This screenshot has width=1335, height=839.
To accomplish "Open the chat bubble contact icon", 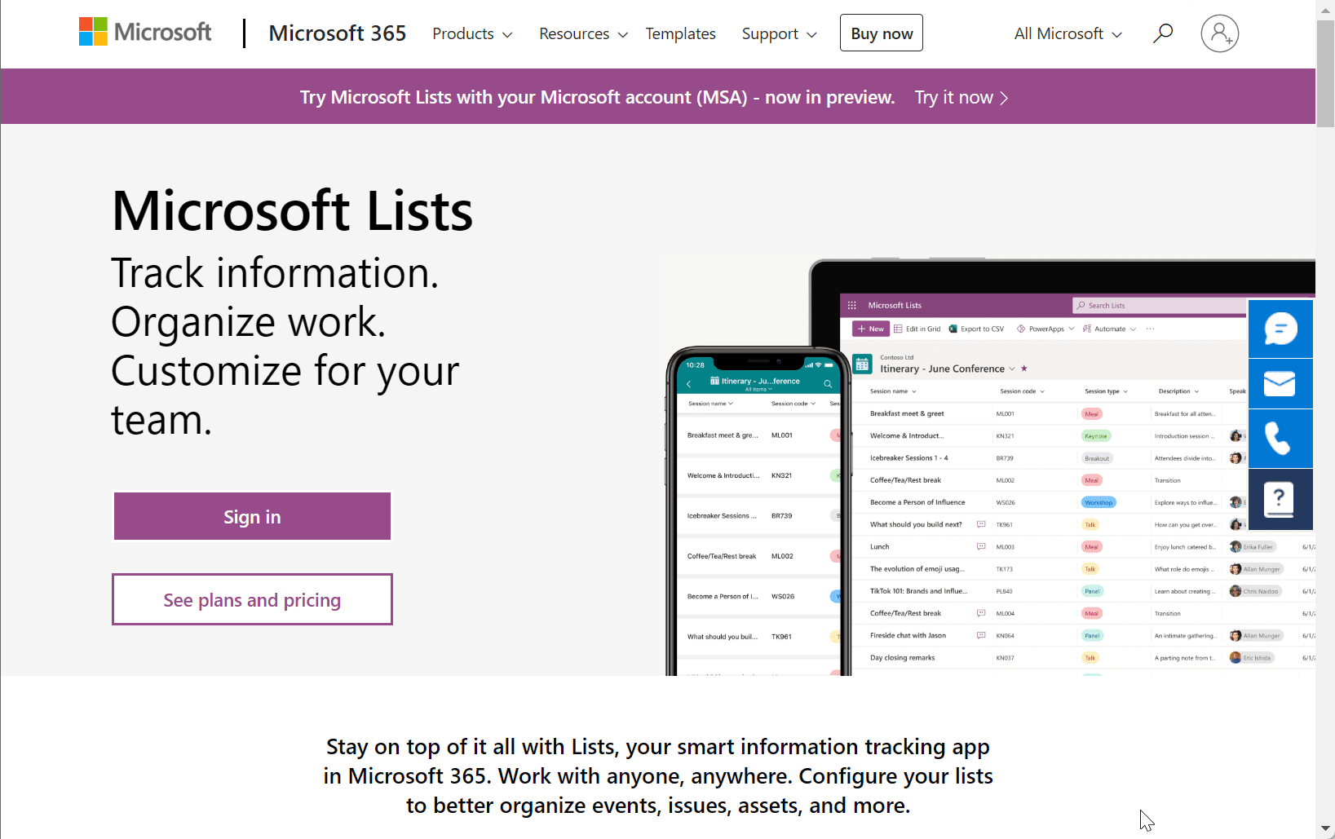I will pyautogui.click(x=1280, y=329).
